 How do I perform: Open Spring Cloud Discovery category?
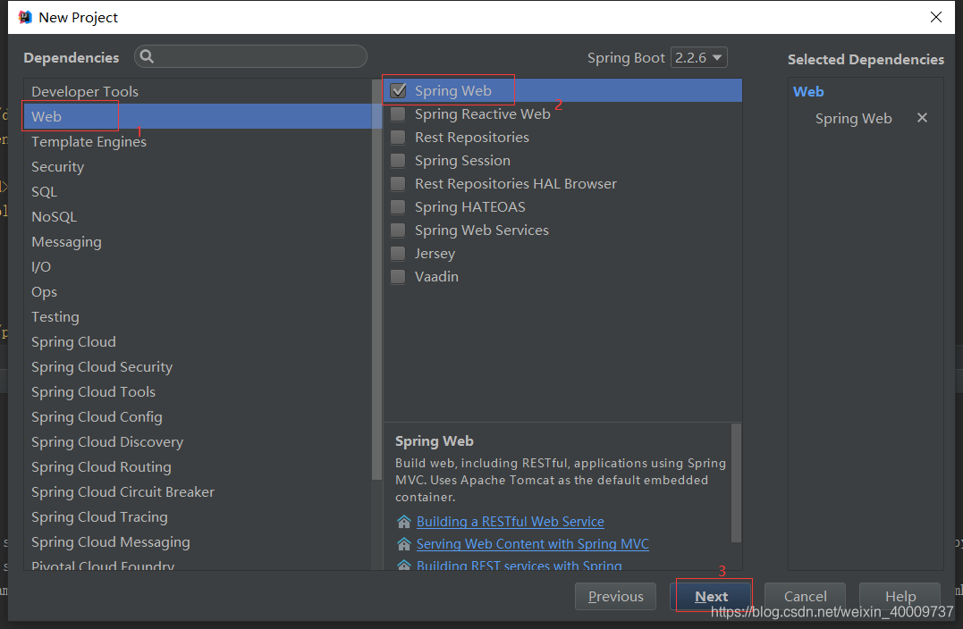(x=198, y=442)
